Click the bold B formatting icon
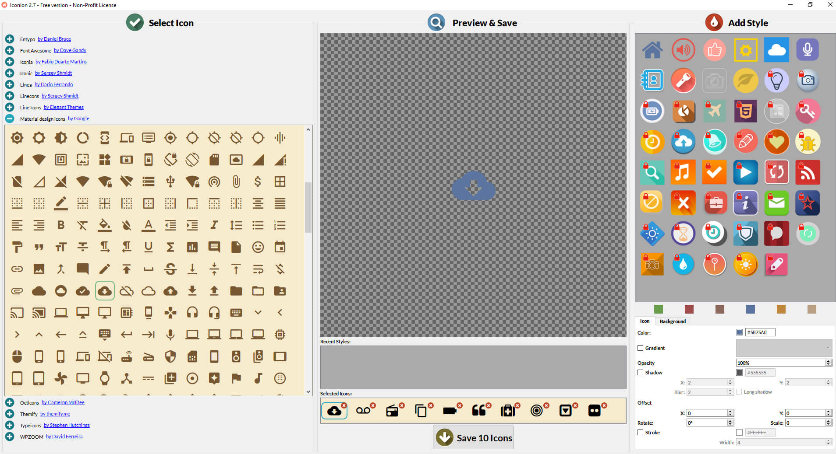 coord(61,225)
